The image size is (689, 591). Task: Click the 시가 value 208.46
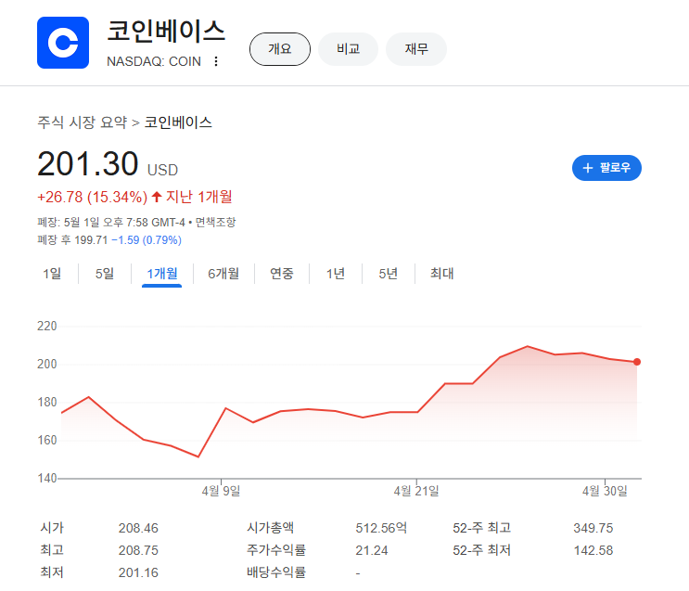pos(138,528)
